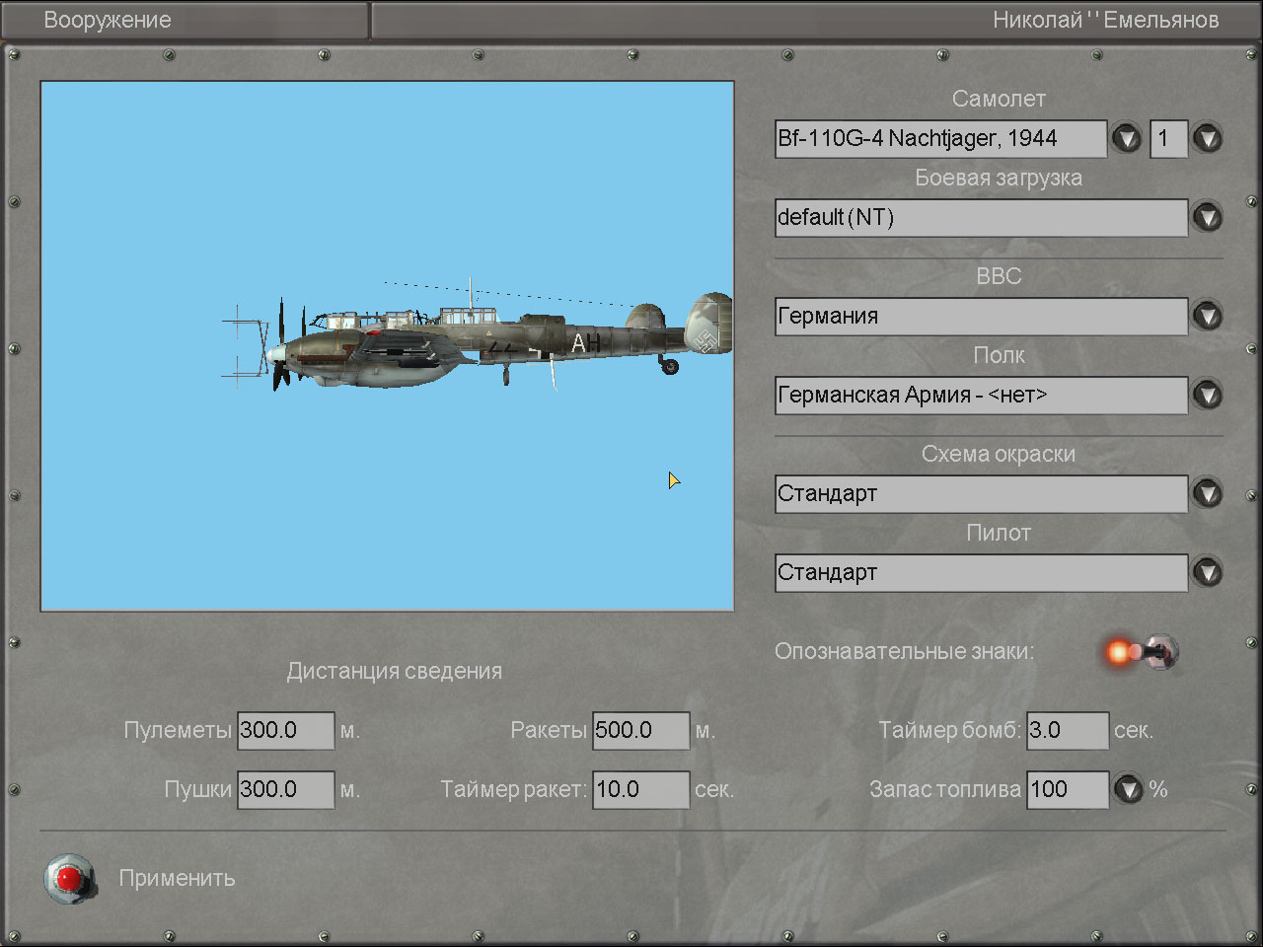This screenshot has height=947, width=1263.
Task: Select the Ракеты distance input field
Action: [640, 730]
